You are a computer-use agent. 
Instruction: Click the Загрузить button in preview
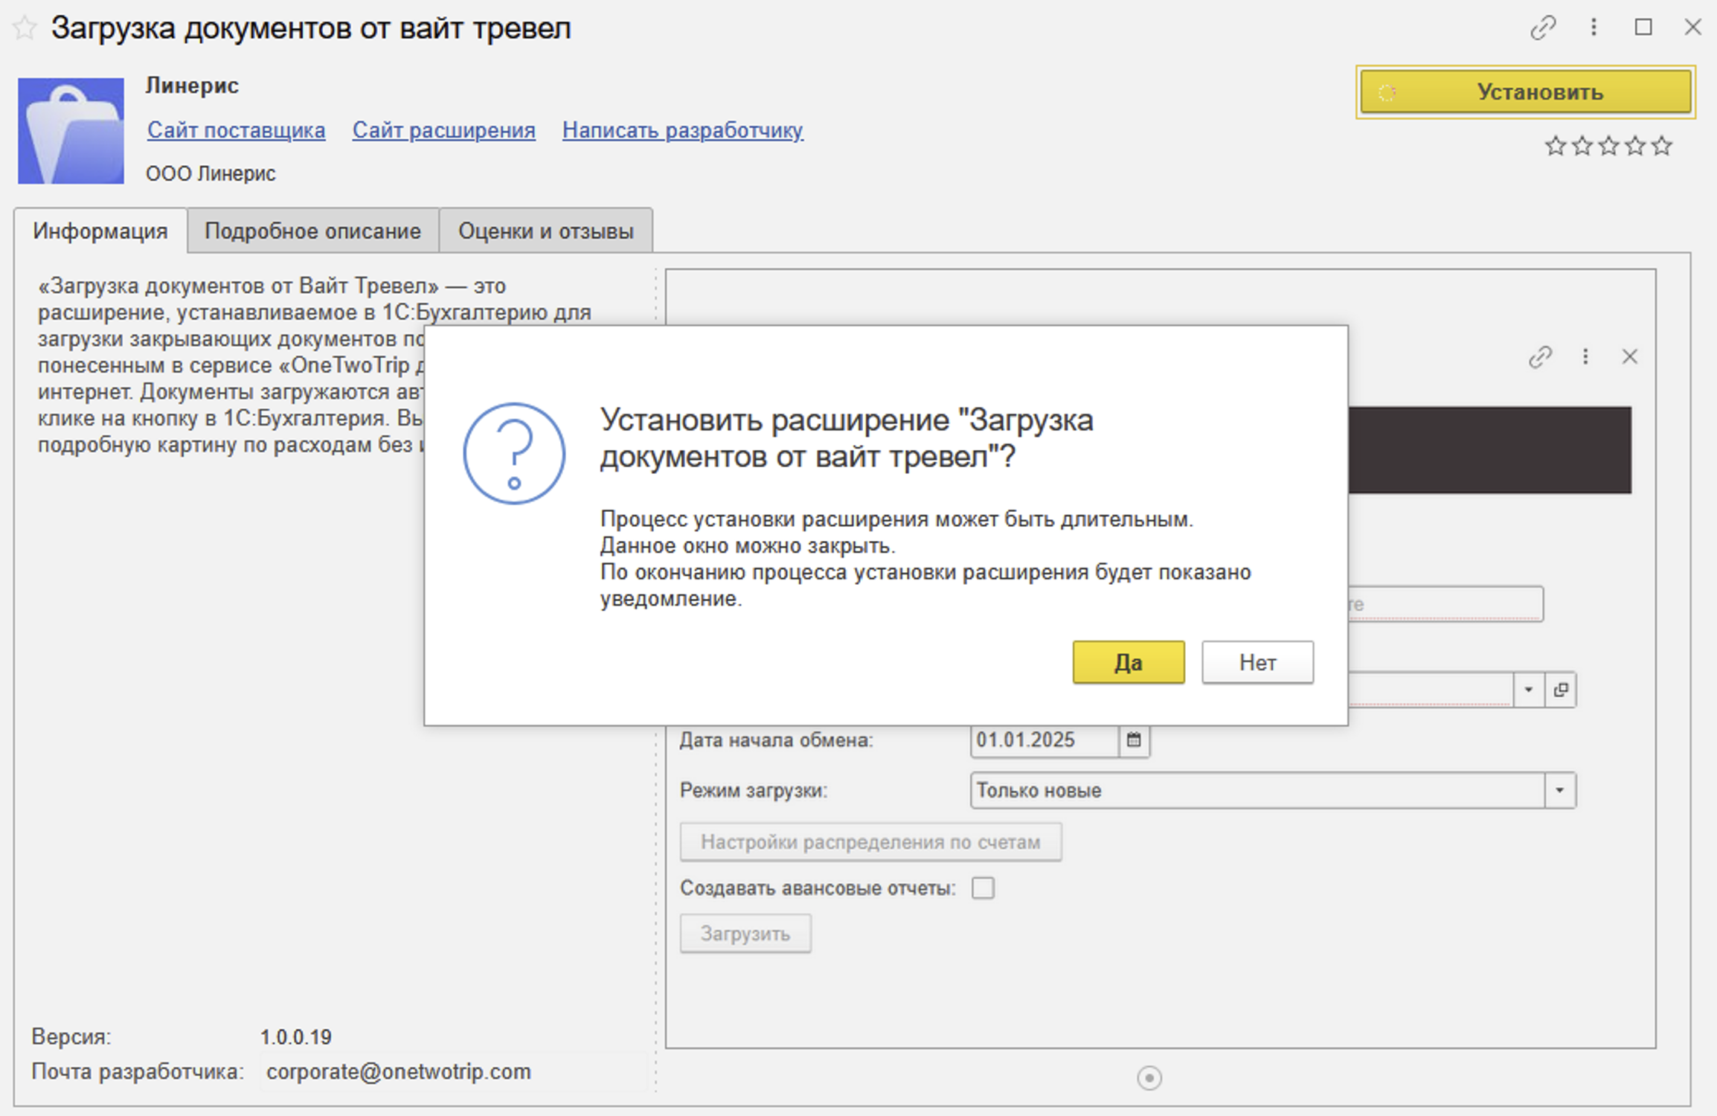click(745, 934)
